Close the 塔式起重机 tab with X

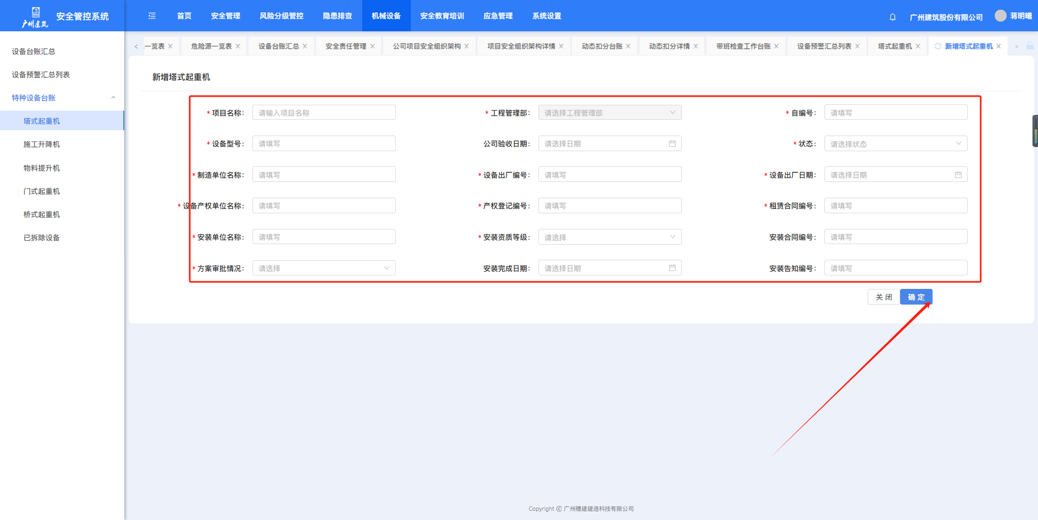pos(918,46)
